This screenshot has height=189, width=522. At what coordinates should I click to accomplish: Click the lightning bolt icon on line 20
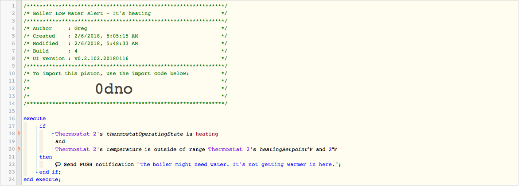[19, 149]
